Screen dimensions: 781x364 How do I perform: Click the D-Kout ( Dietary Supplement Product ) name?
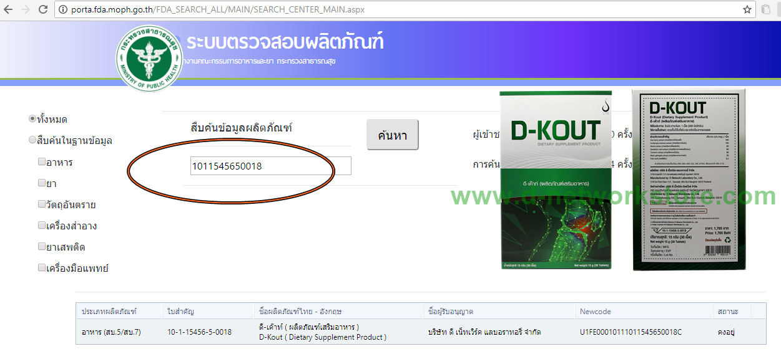pos(323,337)
